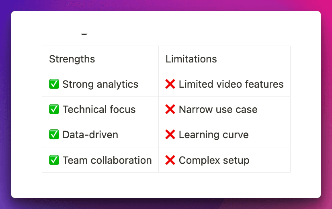Click the green checkmark beside Data-driven

(54, 135)
